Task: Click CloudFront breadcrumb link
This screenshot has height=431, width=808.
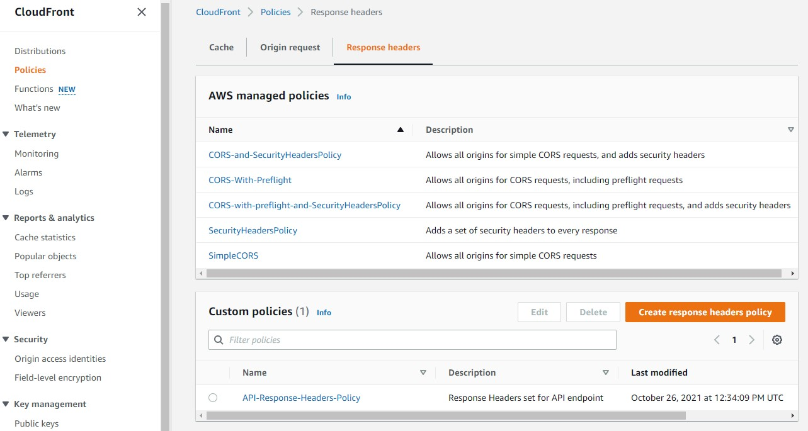Action: click(219, 12)
